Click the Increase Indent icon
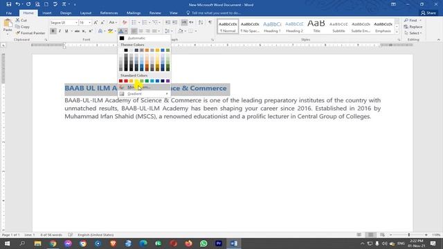This screenshot has width=443, height=249. (174, 22)
